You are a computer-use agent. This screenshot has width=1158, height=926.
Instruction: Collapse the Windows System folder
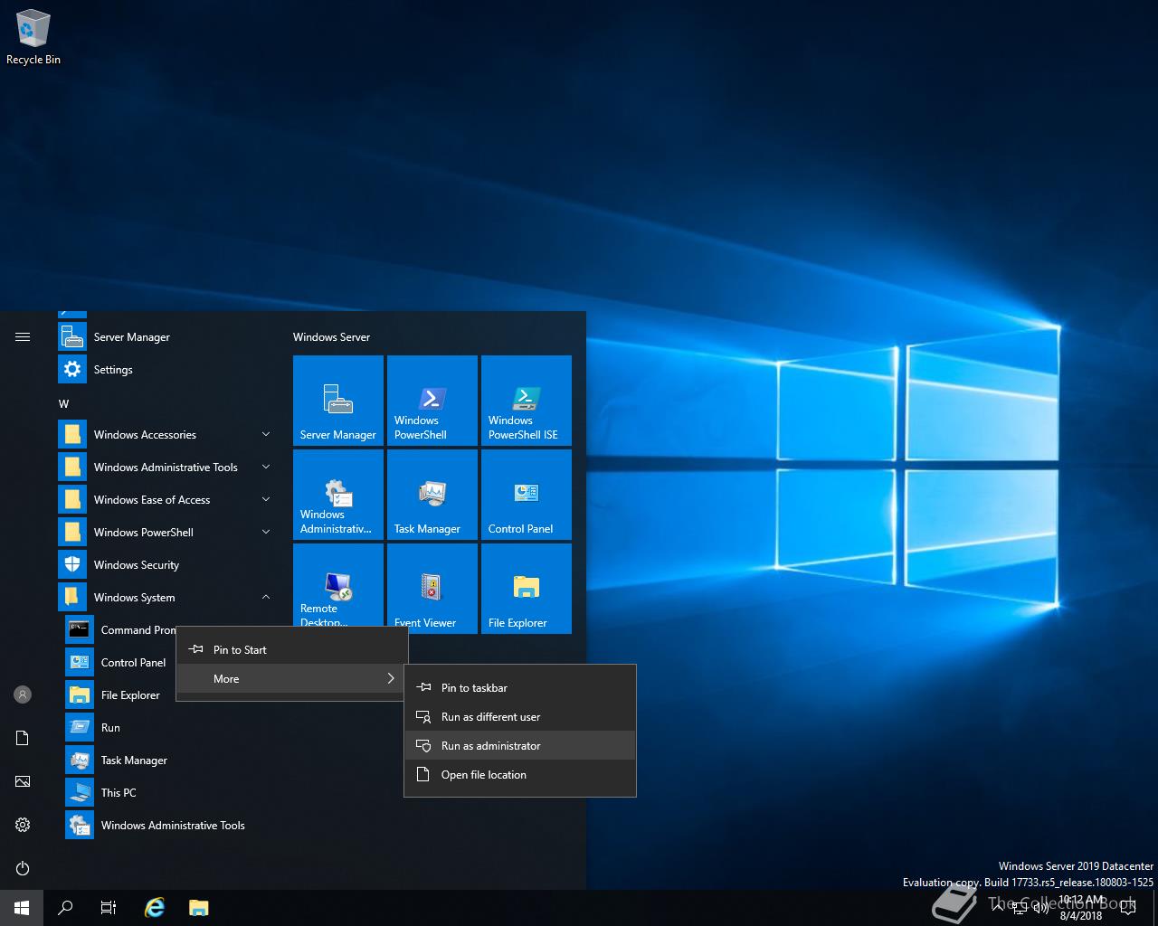(166, 597)
